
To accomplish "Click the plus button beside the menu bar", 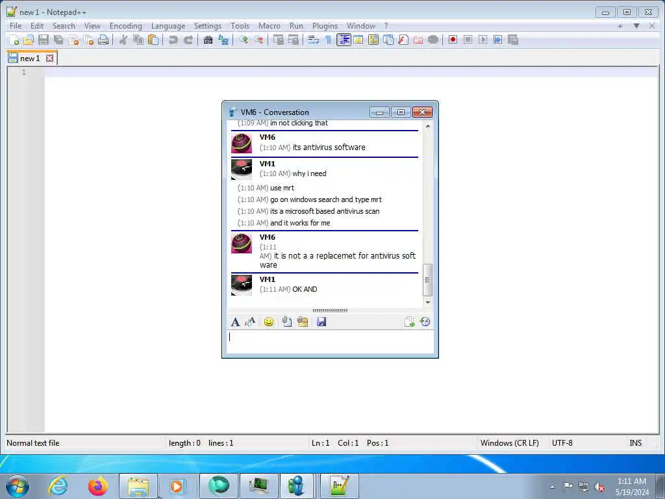I will (x=620, y=26).
